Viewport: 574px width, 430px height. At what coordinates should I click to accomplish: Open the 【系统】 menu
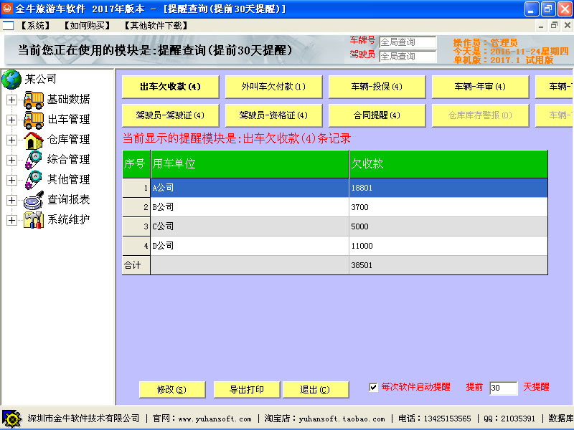[x=34, y=25]
